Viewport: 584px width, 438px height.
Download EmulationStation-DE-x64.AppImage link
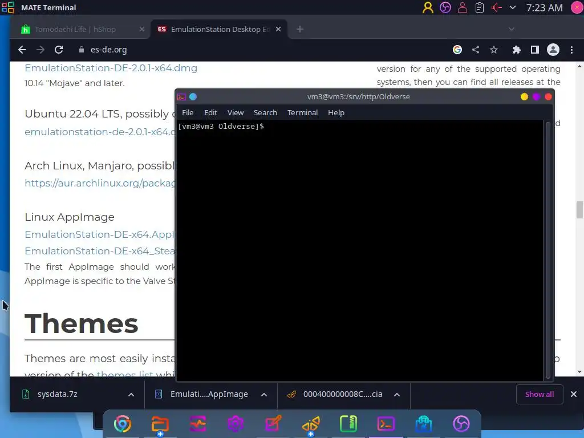(x=99, y=234)
